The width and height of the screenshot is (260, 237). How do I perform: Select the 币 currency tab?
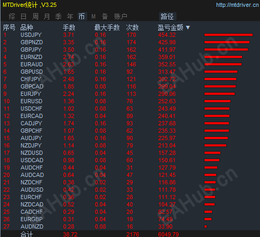tap(82, 16)
